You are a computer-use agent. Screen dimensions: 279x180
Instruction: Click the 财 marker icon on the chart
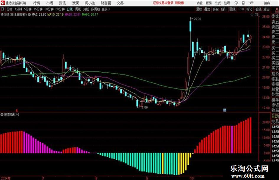point(225,110)
